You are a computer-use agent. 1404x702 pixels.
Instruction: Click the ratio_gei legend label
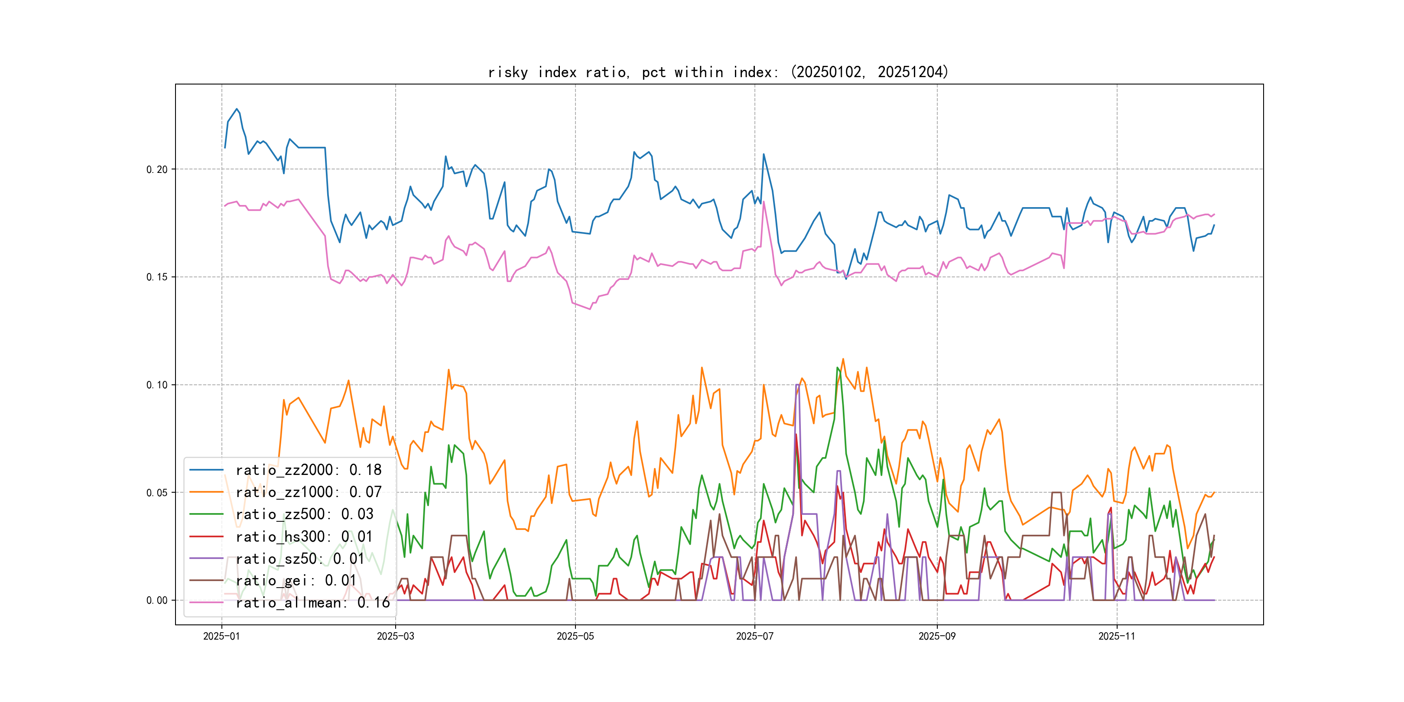pyautogui.click(x=296, y=581)
